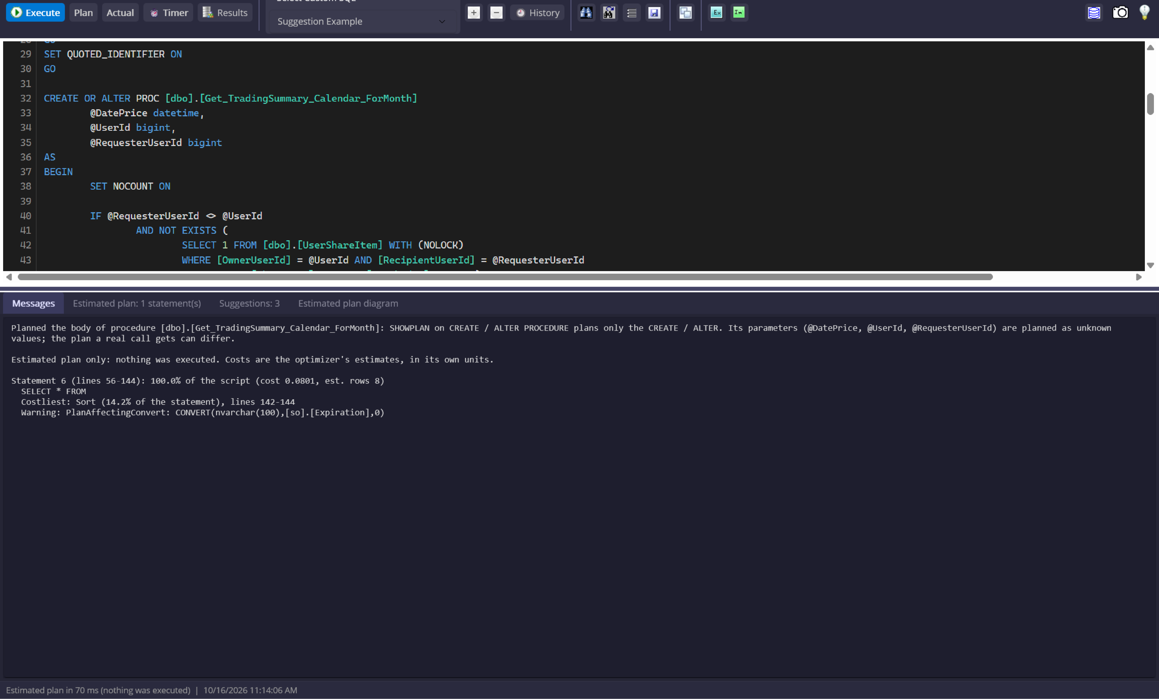This screenshot has height=699, width=1159.
Task: Click the Estimated plan in 70 ms status text
Action: pos(98,690)
